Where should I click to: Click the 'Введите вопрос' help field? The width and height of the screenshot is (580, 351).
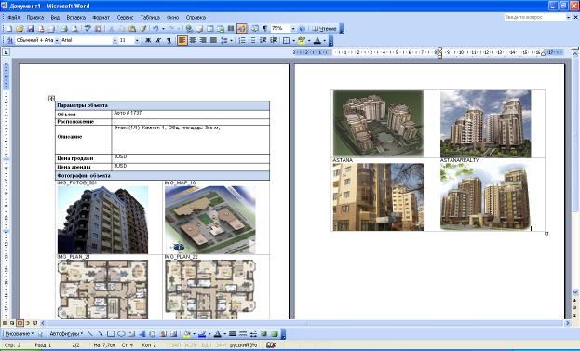point(534,17)
